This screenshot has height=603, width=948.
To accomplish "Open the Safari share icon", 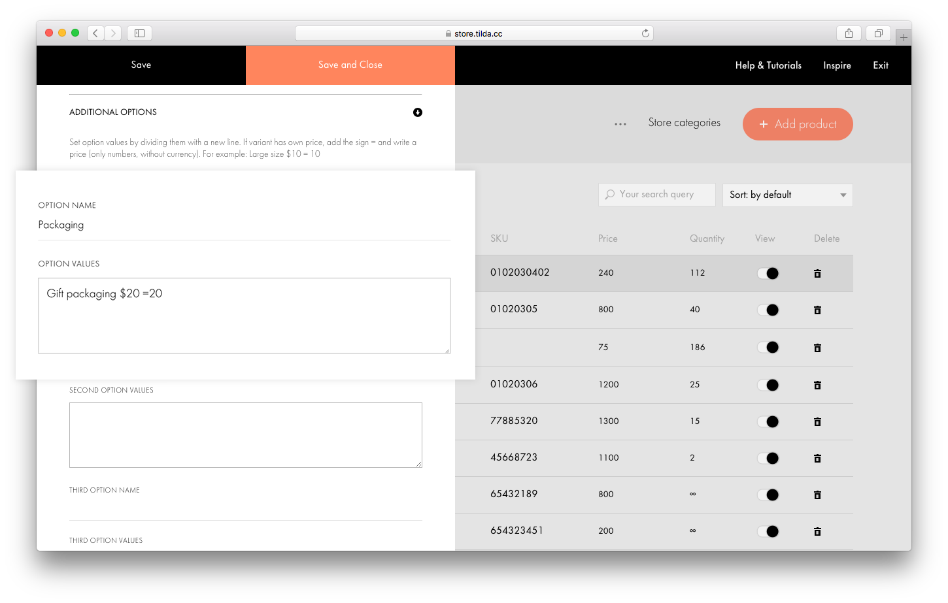I will pyautogui.click(x=849, y=33).
